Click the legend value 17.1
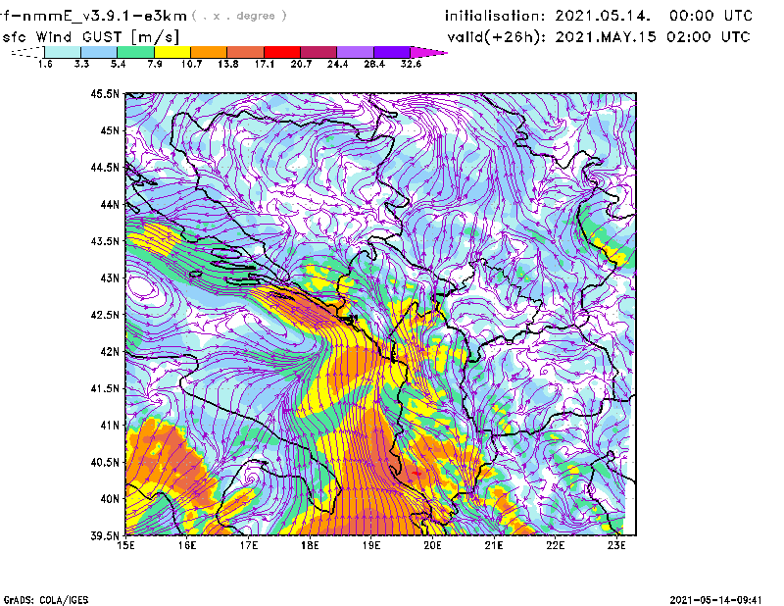This screenshot has width=784, height=606. point(265,64)
